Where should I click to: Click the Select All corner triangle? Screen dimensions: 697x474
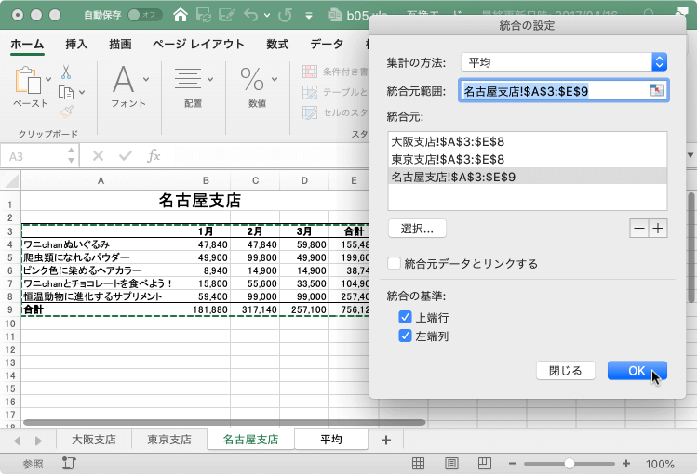[x=10, y=180]
